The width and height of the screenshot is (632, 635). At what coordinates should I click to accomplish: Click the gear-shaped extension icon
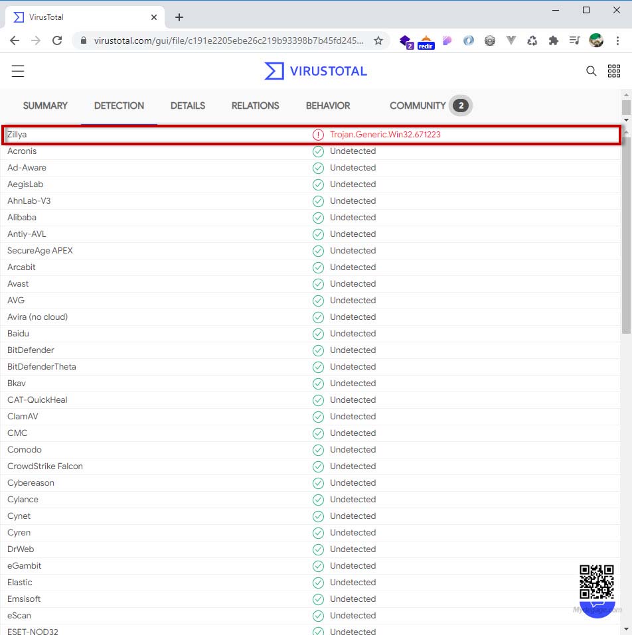(x=490, y=40)
